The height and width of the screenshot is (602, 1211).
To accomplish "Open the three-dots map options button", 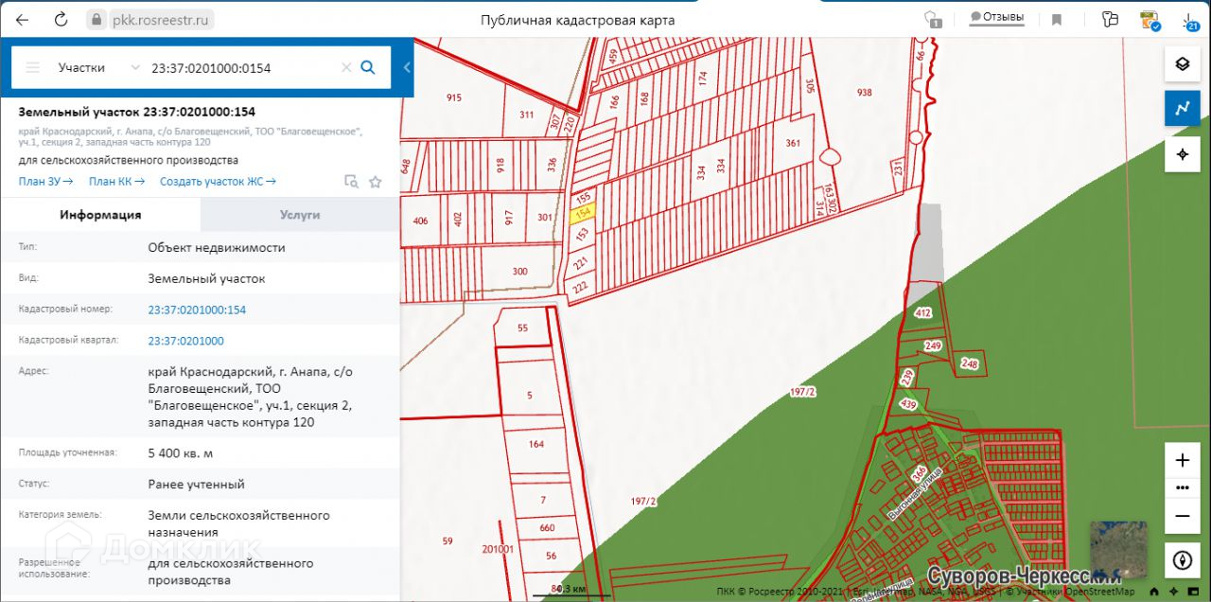I will 1182,487.
